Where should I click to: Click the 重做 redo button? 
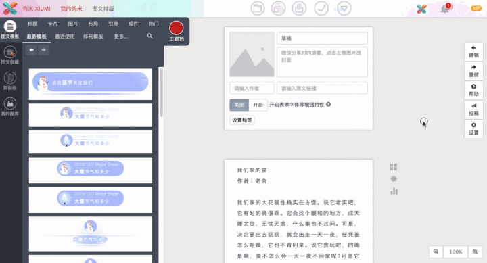pyautogui.click(x=473, y=71)
